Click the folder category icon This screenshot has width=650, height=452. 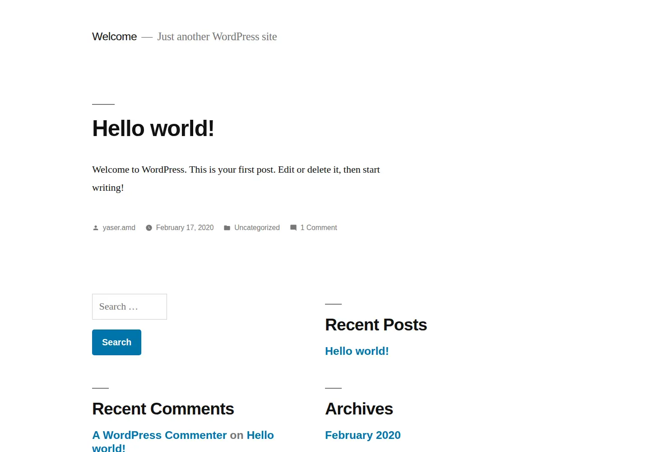(227, 228)
